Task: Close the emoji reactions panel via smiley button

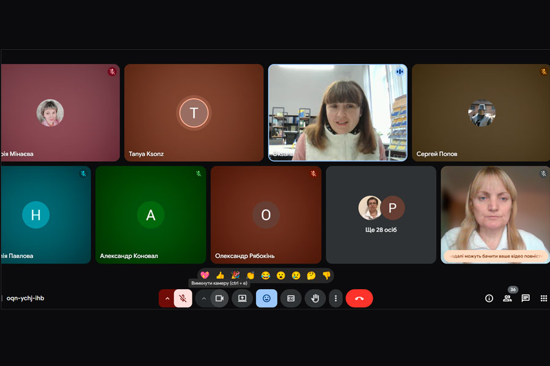Action: [x=266, y=298]
